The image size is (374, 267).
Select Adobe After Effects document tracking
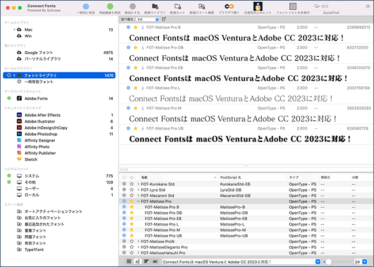(x=43, y=115)
